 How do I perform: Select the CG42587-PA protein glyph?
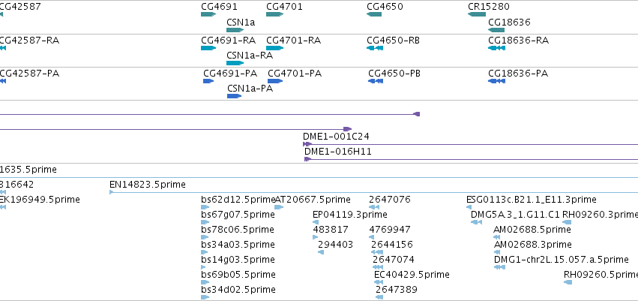point(3,81)
